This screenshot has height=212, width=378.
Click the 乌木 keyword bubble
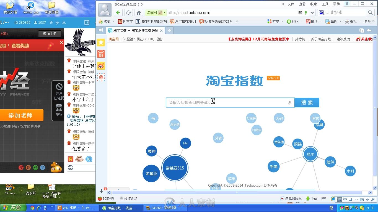coord(310,154)
